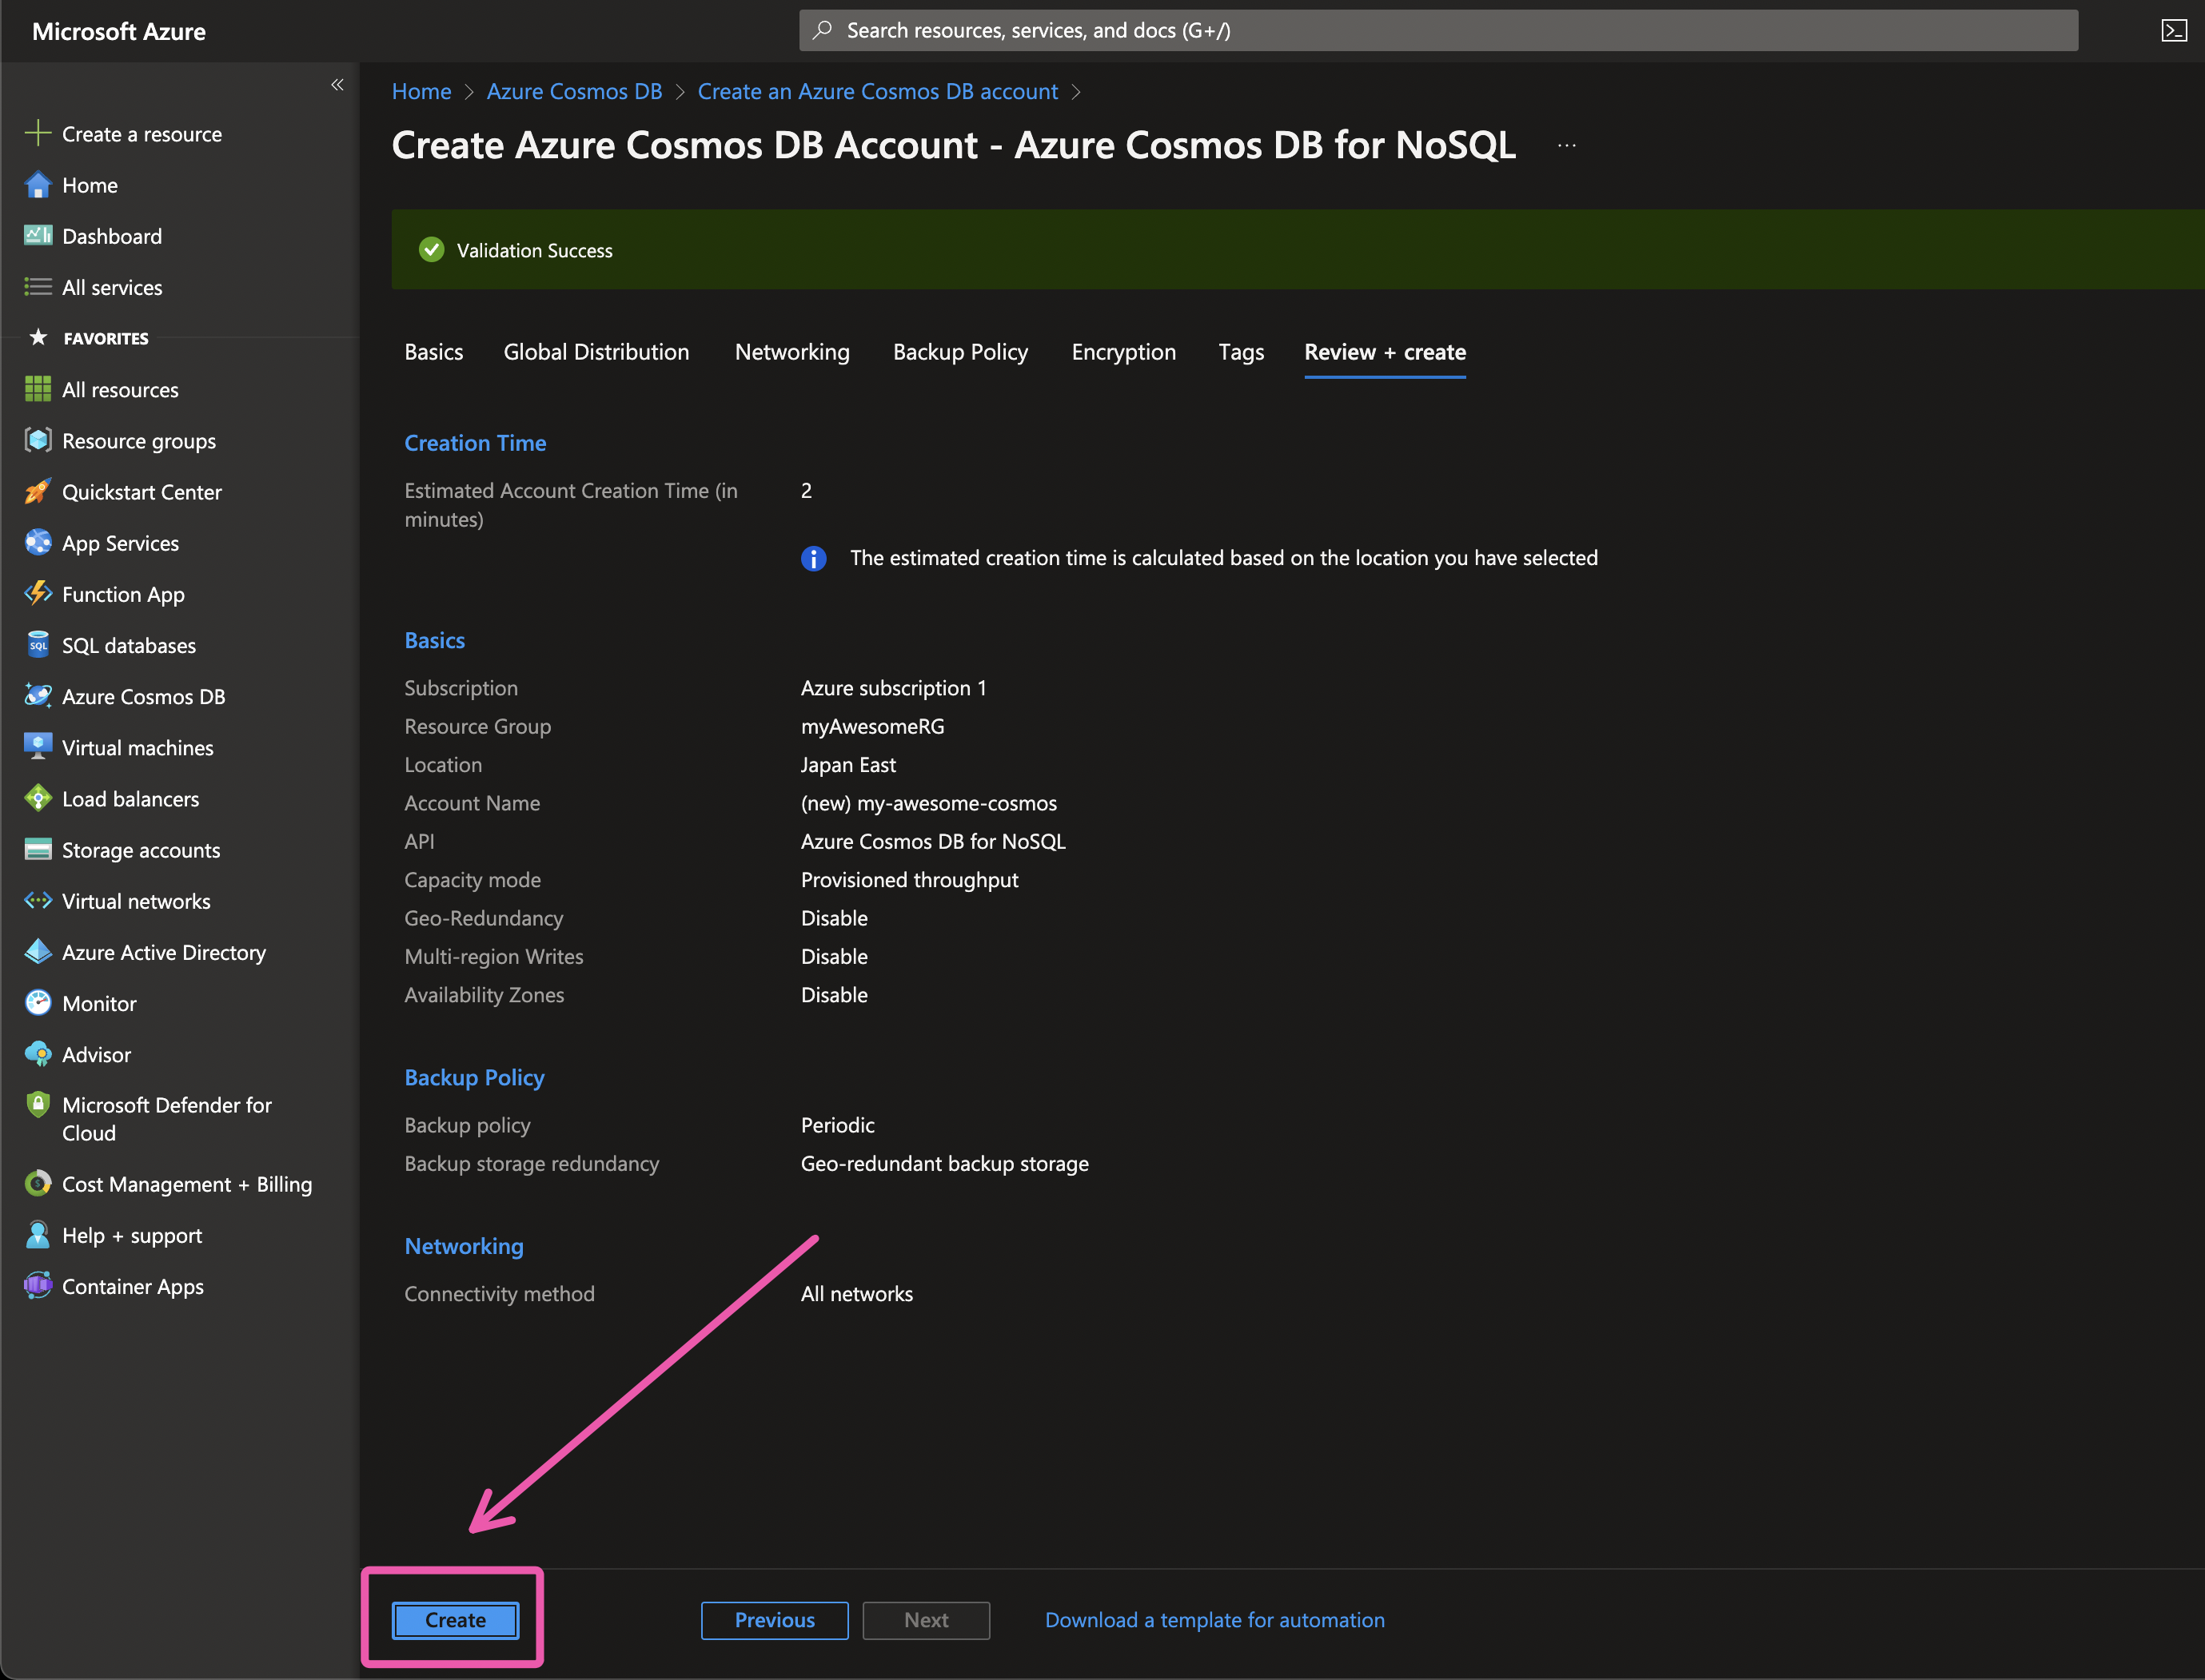Click the search resources input field
Viewport: 2205px width, 1680px height.
click(1437, 31)
